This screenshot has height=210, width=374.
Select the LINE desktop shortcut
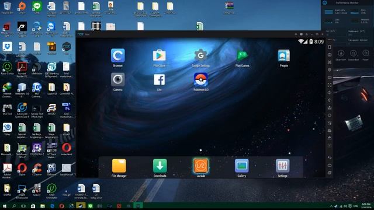[37, 8]
